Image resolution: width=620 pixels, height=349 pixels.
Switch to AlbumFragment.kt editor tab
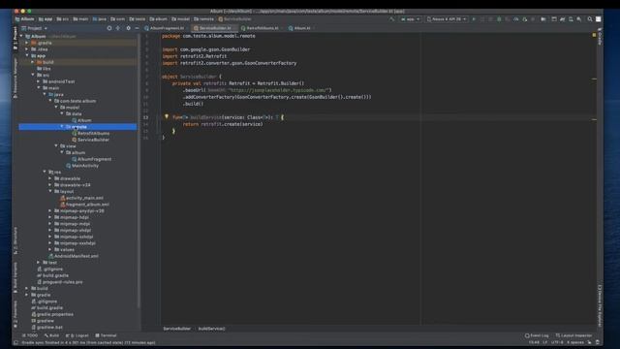tap(165, 28)
